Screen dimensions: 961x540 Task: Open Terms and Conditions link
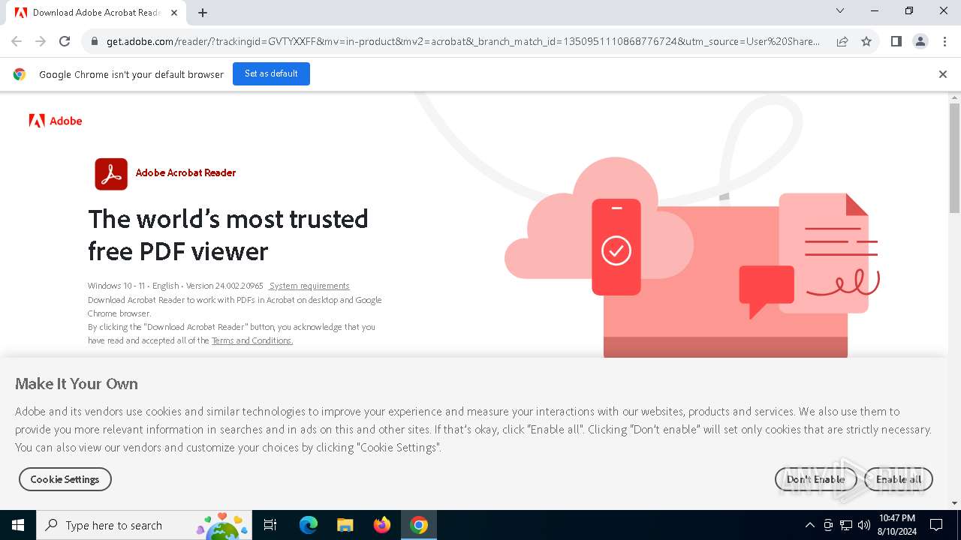click(252, 340)
